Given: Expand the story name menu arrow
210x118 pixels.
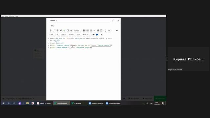Looking at the screenshot, I should 33,99.
